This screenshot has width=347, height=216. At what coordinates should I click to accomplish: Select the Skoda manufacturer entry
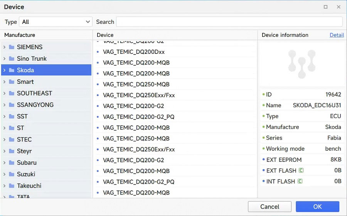[x=25, y=70]
